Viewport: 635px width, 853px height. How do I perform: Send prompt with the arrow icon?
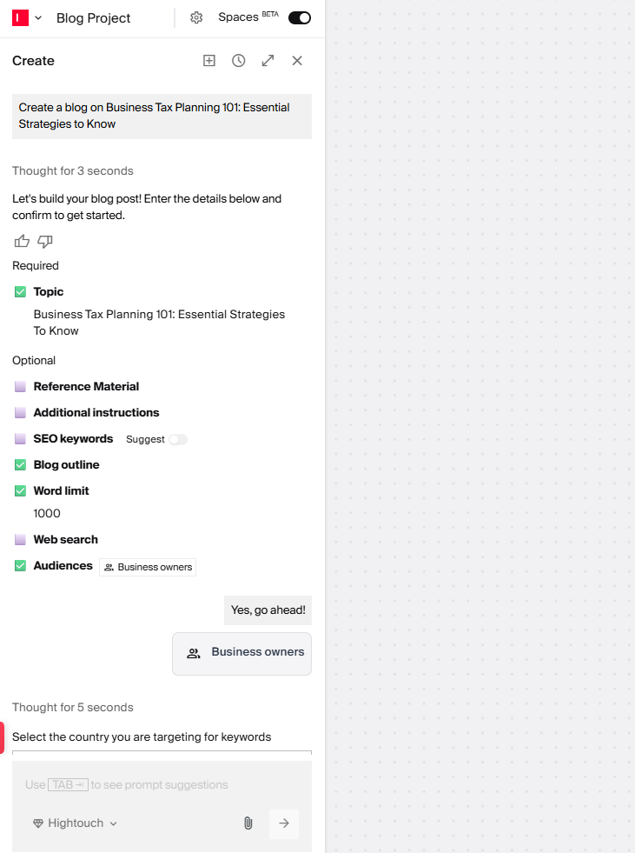pos(284,823)
